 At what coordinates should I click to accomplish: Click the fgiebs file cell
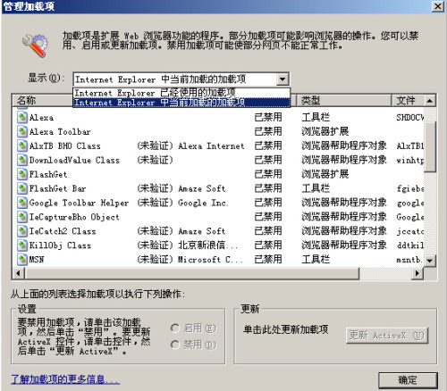(x=410, y=188)
